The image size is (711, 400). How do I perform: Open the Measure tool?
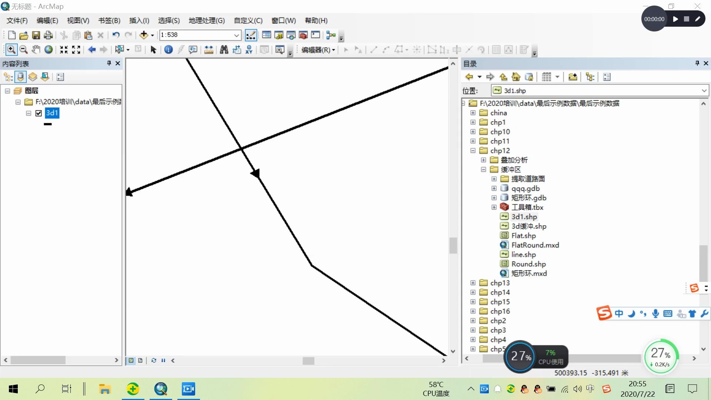(x=208, y=49)
